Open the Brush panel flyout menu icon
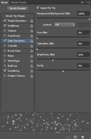The height and width of the screenshot is (139, 91). pos(89,3)
